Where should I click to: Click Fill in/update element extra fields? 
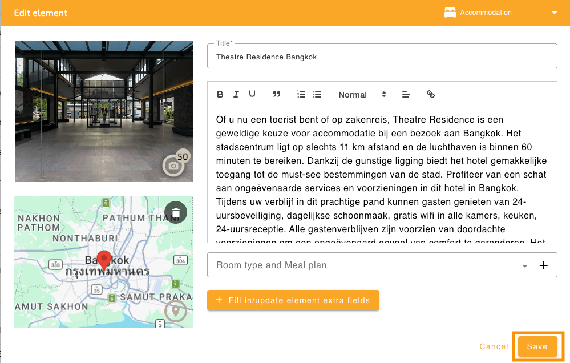(293, 300)
